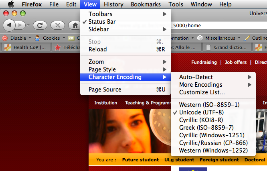The image size is (267, 171).
Task: Expand the Page Style submenu
Action: point(125,69)
